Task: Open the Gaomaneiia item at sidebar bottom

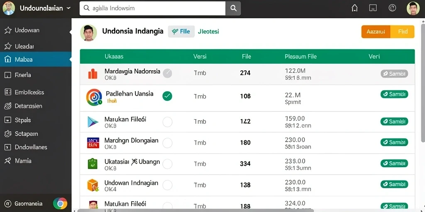Action: pos(29,203)
